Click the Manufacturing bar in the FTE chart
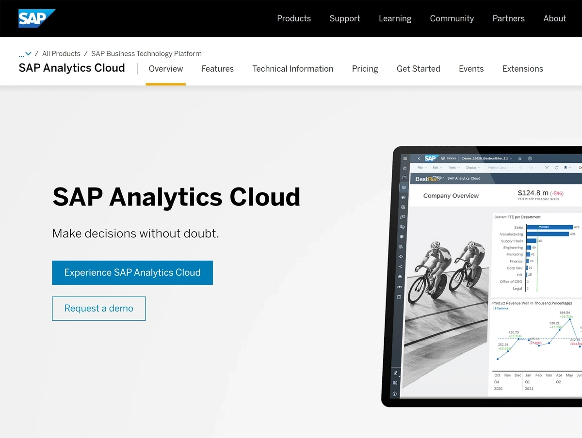582x438 pixels. [548, 234]
